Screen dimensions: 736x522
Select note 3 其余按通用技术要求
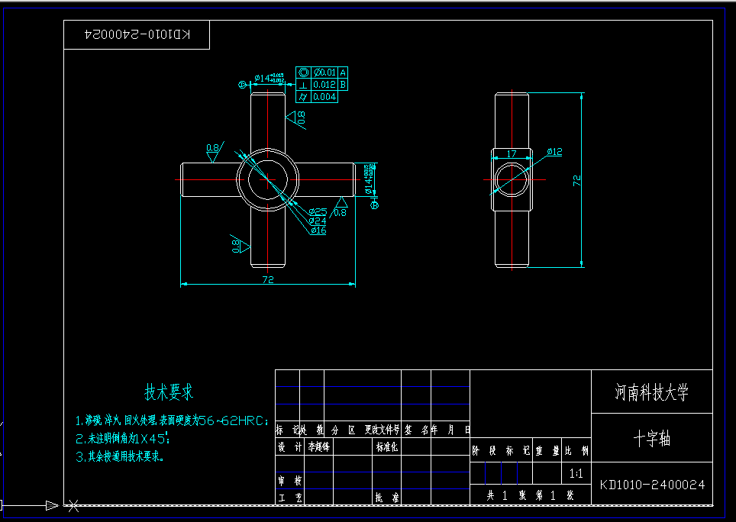click(x=120, y=456)
